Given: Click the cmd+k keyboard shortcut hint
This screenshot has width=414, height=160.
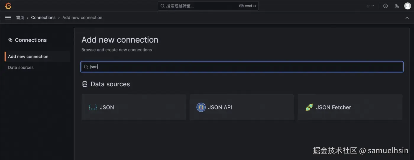Looking at the screenshot, I should tap(248, 6).
